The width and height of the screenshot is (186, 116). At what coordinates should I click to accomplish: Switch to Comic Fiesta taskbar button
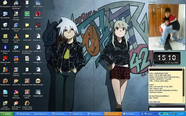59,114
